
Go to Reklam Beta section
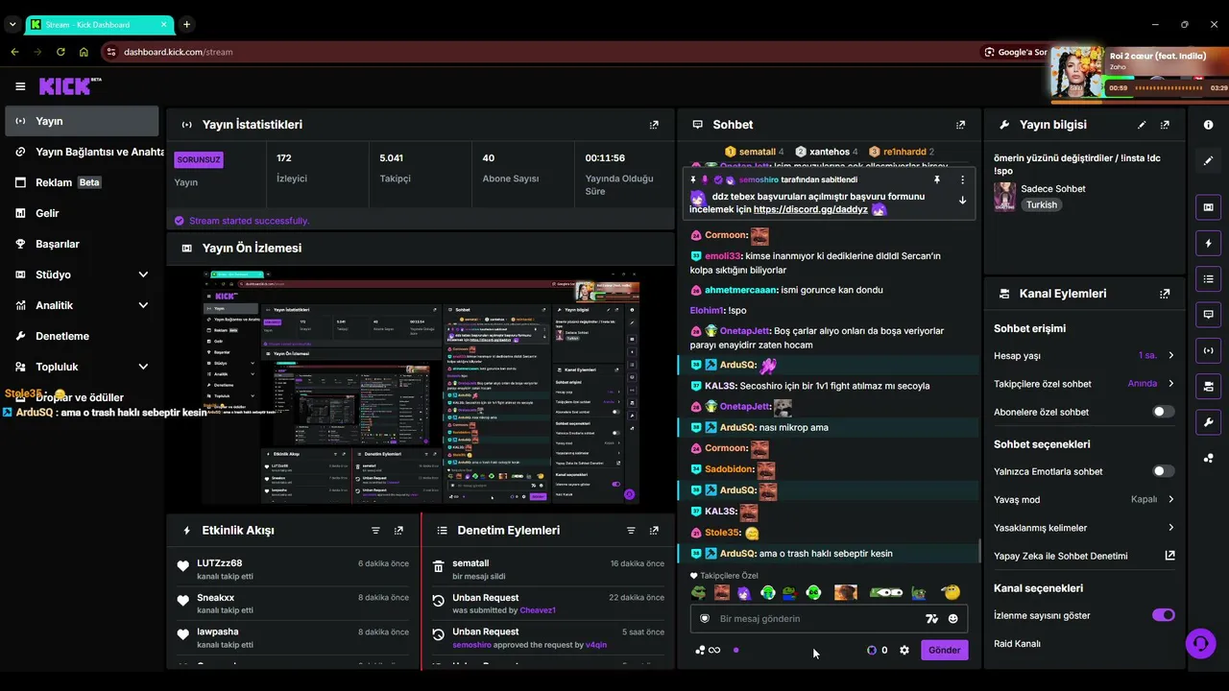point(82,182)
